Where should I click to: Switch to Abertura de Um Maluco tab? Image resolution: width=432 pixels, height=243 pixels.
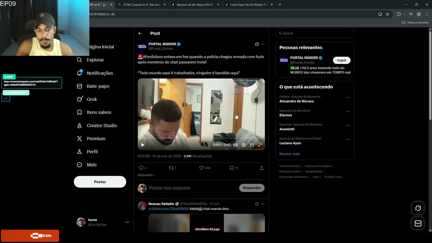[195, 5]
